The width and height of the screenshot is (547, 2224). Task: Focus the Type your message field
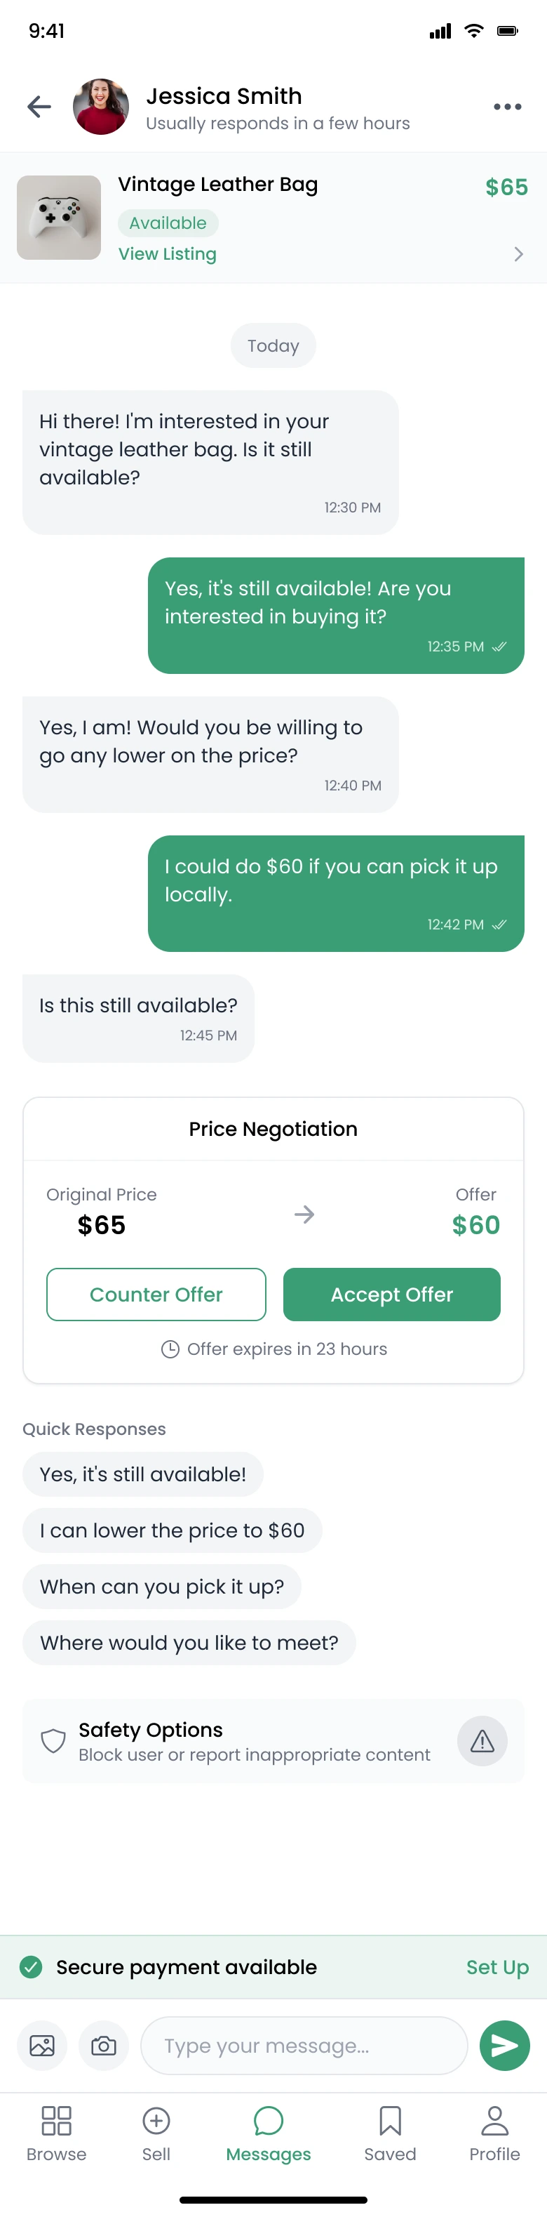coord(304,2045)
